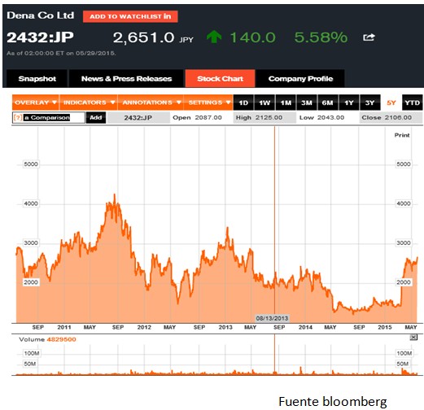Image resolution: width=424 pixels, height=410 pixels.
Task: Open the Annotations dropdown
Action: point(151,102)
